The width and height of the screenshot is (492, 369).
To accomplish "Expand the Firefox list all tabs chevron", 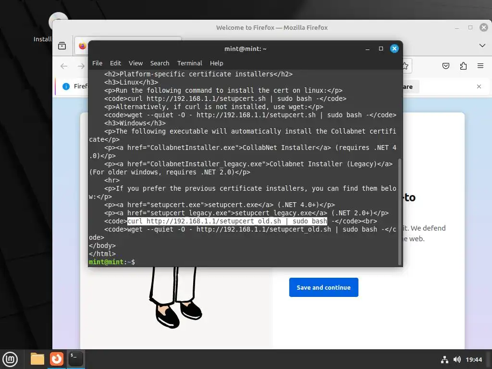I will [482, 46].
